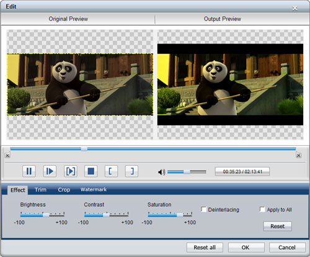Select the Original Preview header
Viewport: 310px width, 257px height.
pyautogui.click(x=68, y=19)
